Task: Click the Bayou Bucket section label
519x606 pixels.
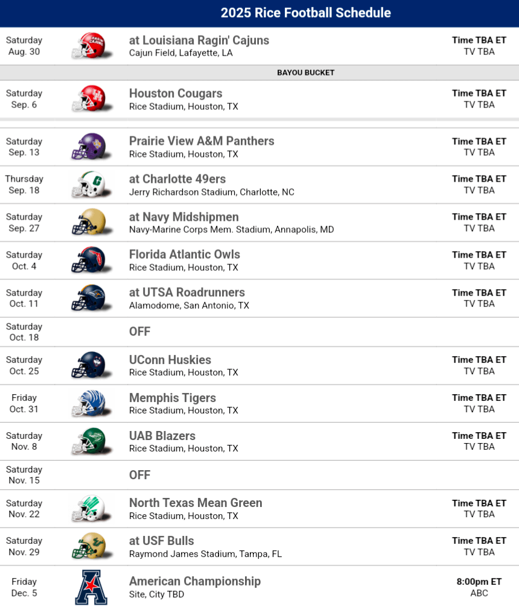Action: click(x=305, y=72)
